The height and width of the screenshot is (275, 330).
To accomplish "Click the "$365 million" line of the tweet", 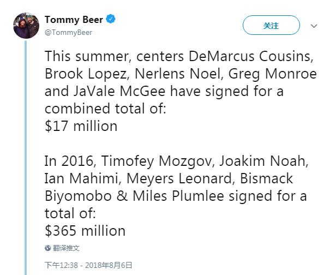I will coord(85,231).
